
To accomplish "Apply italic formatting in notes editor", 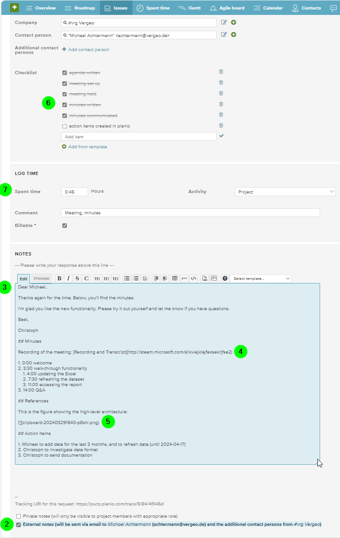I will coord(68,278).
